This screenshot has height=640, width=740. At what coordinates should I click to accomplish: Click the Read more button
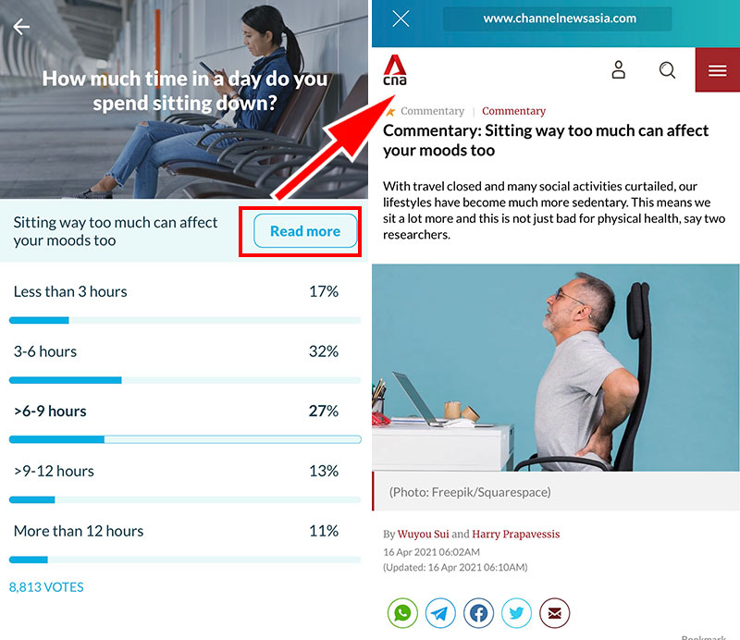point(305,231)
